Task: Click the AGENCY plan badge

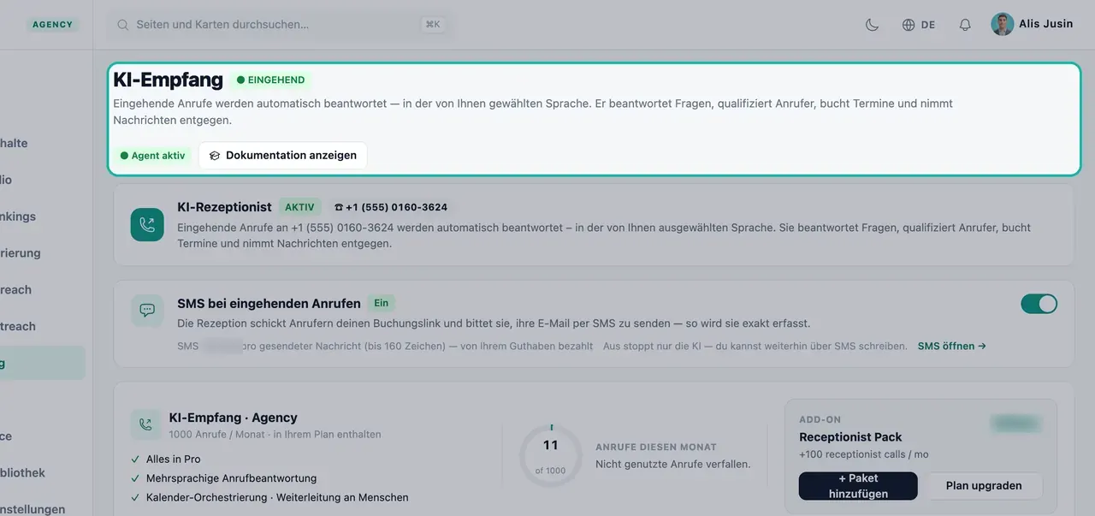Action: [x=53, y=25]
